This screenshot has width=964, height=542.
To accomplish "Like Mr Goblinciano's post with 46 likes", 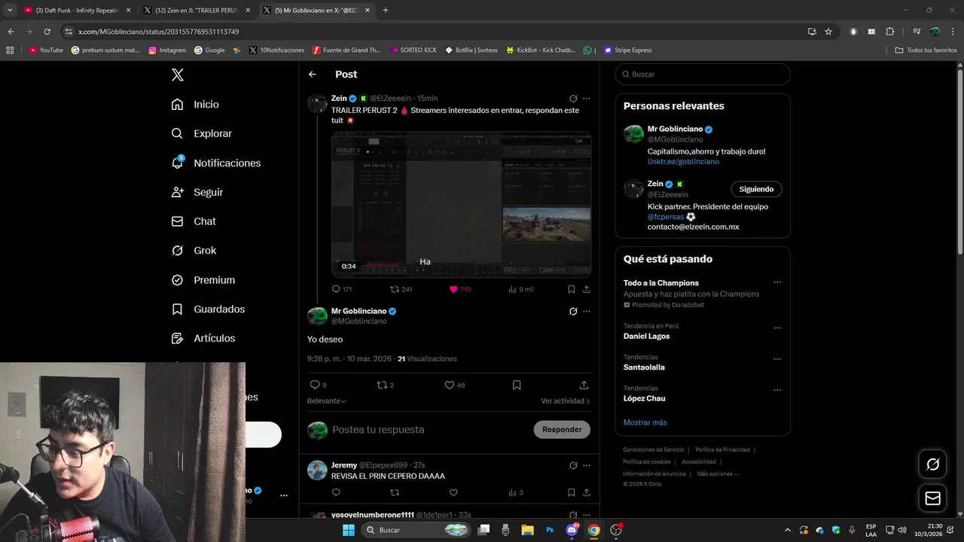I will click(x=454, y=385).
